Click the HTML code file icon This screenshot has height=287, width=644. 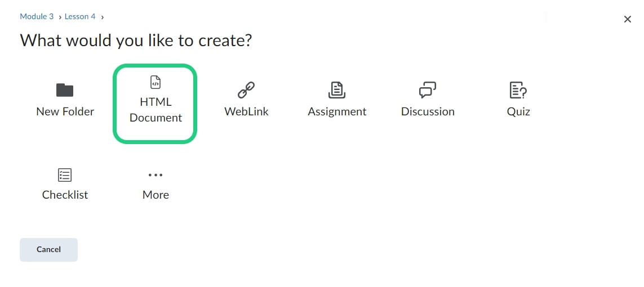pyautogui.click(x=156, y=83)
